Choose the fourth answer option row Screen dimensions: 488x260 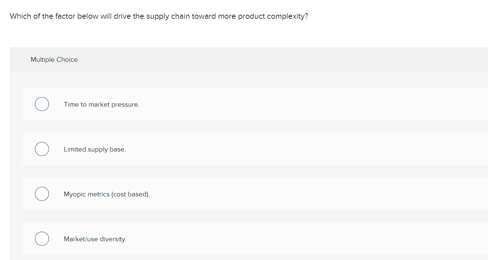221,238
